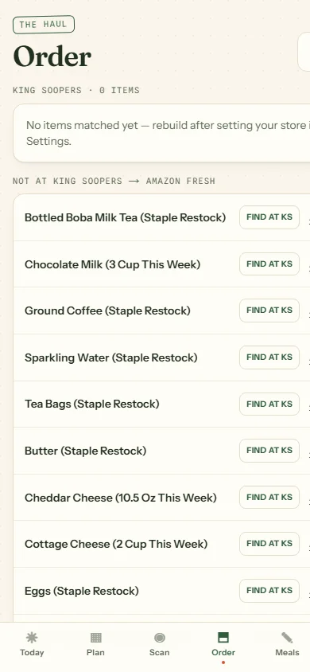Find Sparkling Water at KS

coord(269,357)
